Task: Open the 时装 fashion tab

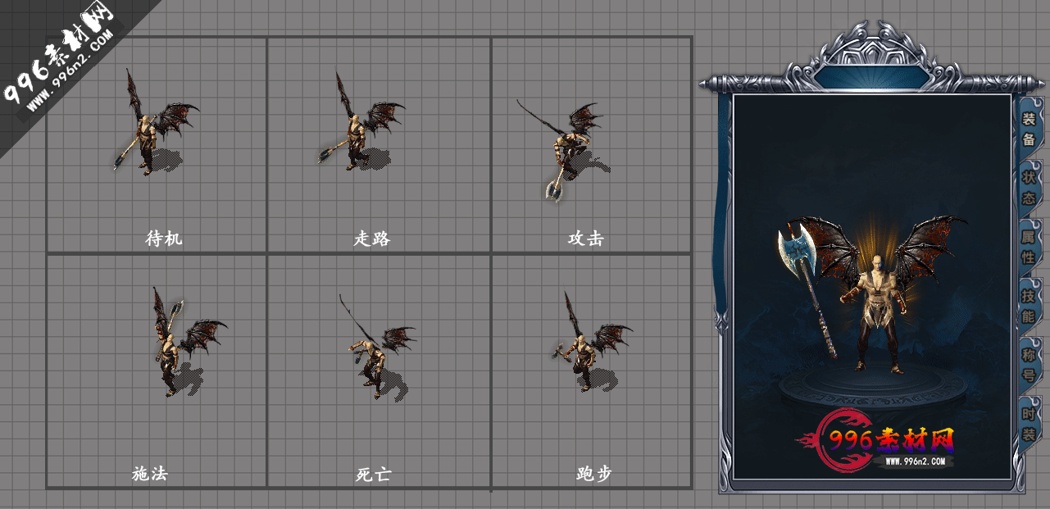Action: coord(1029,425)
